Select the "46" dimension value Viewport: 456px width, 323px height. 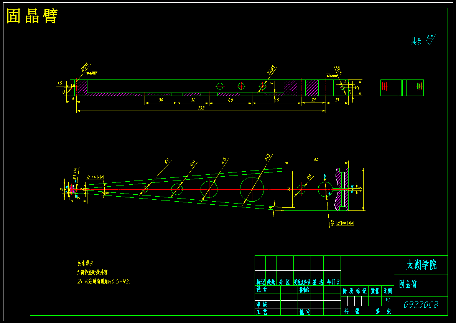click(x=276, y=100)
